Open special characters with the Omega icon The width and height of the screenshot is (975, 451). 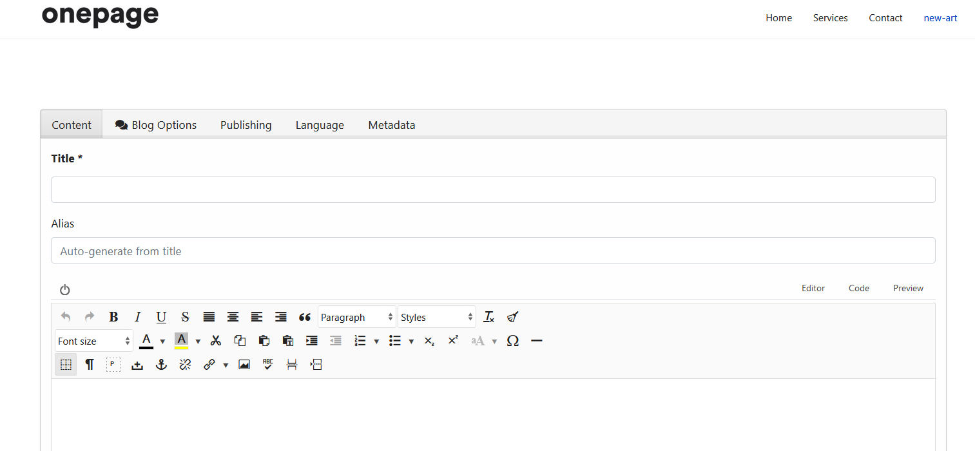512,341
